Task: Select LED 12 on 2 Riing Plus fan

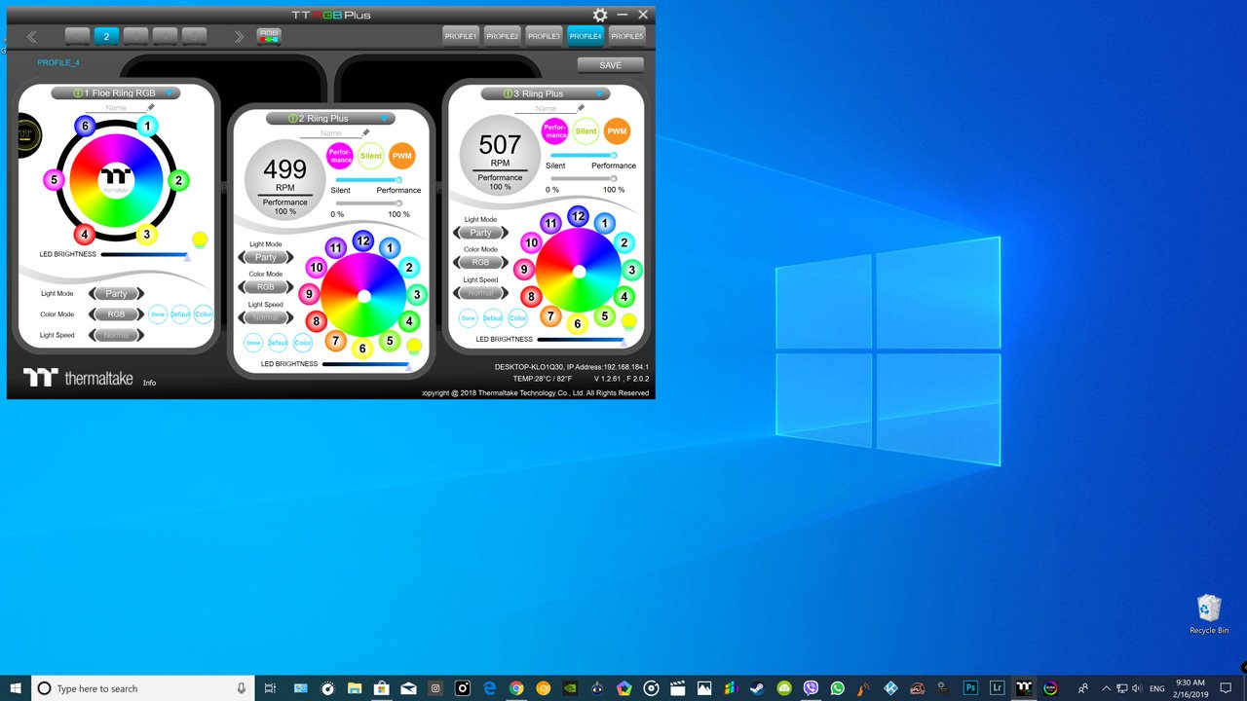Action: [x=363, y=240]
